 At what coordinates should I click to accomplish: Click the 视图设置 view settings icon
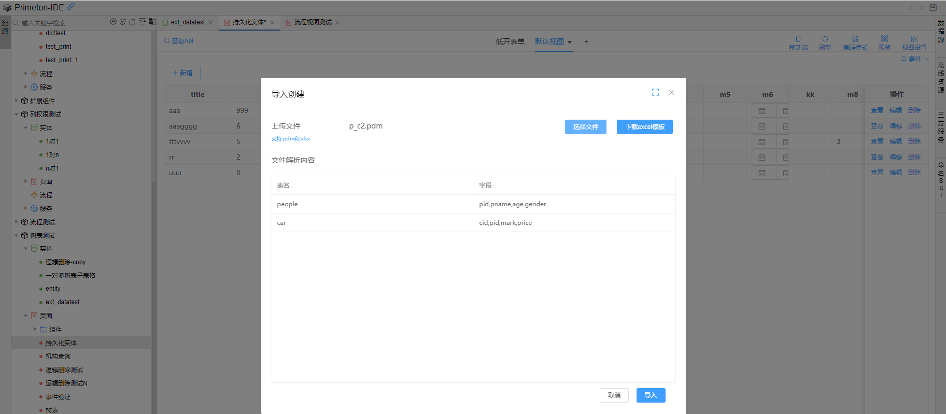(914, 39)
